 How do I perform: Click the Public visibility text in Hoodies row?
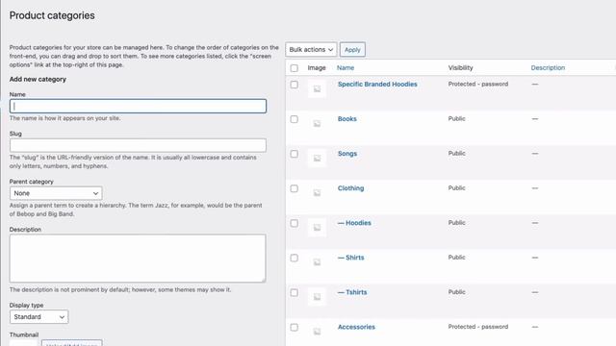click(x=456, y=222)
